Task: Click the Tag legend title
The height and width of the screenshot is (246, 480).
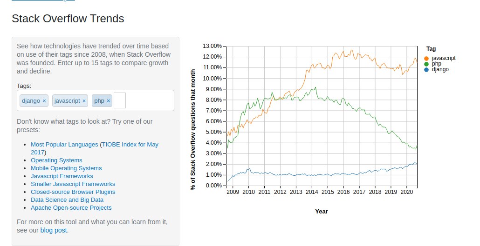Action: (x=431, y=48)
